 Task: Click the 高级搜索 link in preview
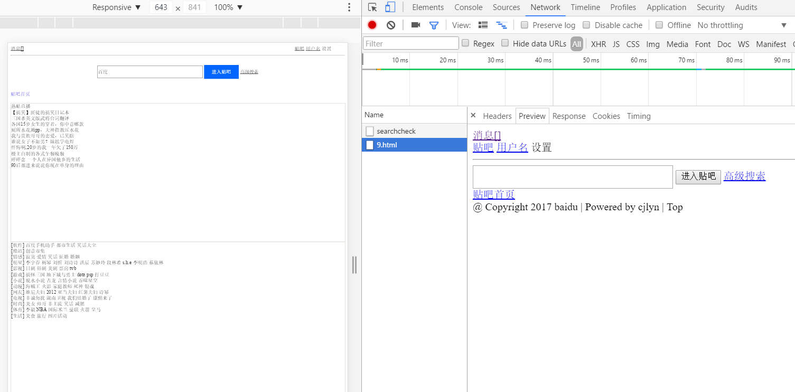click(744, 176)
